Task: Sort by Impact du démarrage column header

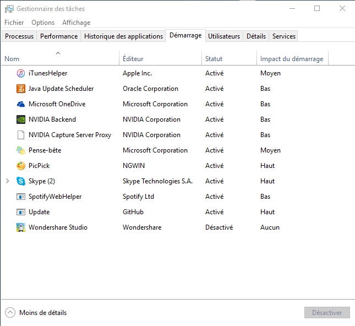Action: [x=292, y=59]
